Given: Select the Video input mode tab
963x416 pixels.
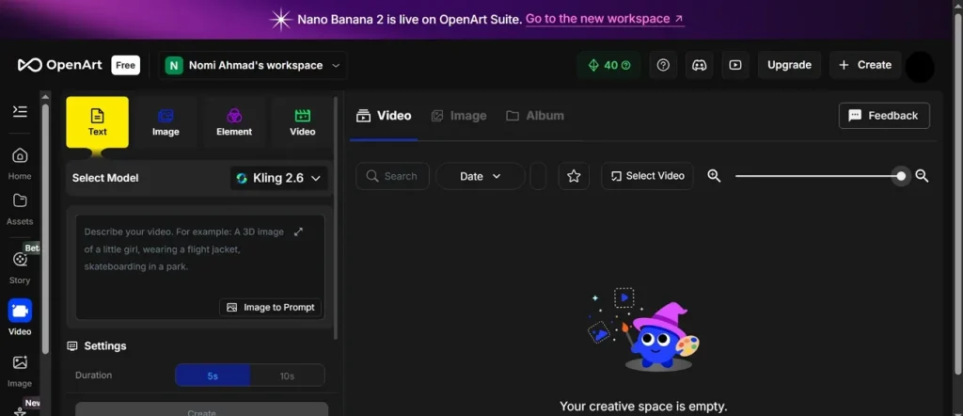Looking at the screenshot, I should coord(302,121).
